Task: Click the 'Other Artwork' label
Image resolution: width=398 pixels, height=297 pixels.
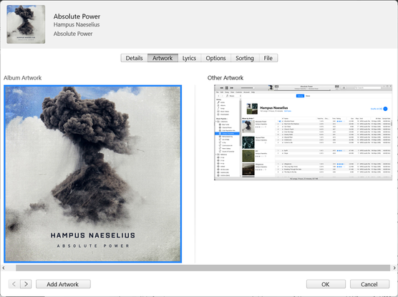Action: point(225,78)
